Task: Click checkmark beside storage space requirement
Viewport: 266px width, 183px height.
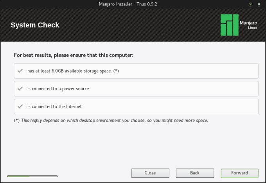Action: point(20,71)
